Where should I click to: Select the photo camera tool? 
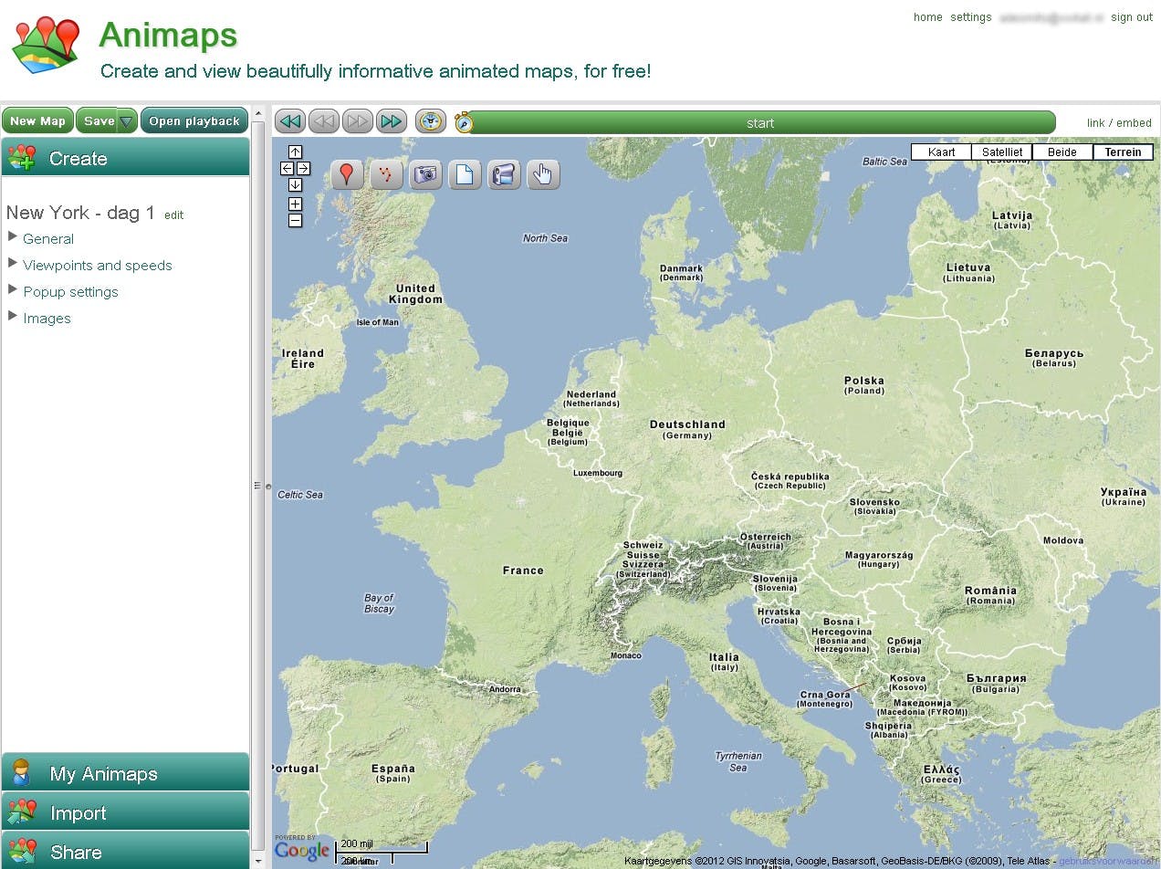point(425,174)
